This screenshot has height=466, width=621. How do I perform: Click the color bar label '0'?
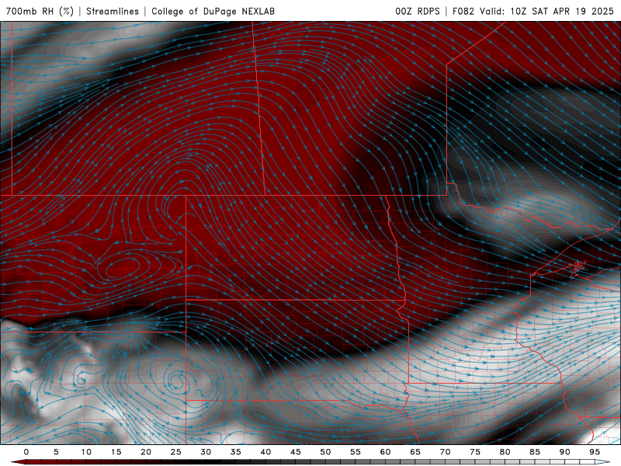26,452
